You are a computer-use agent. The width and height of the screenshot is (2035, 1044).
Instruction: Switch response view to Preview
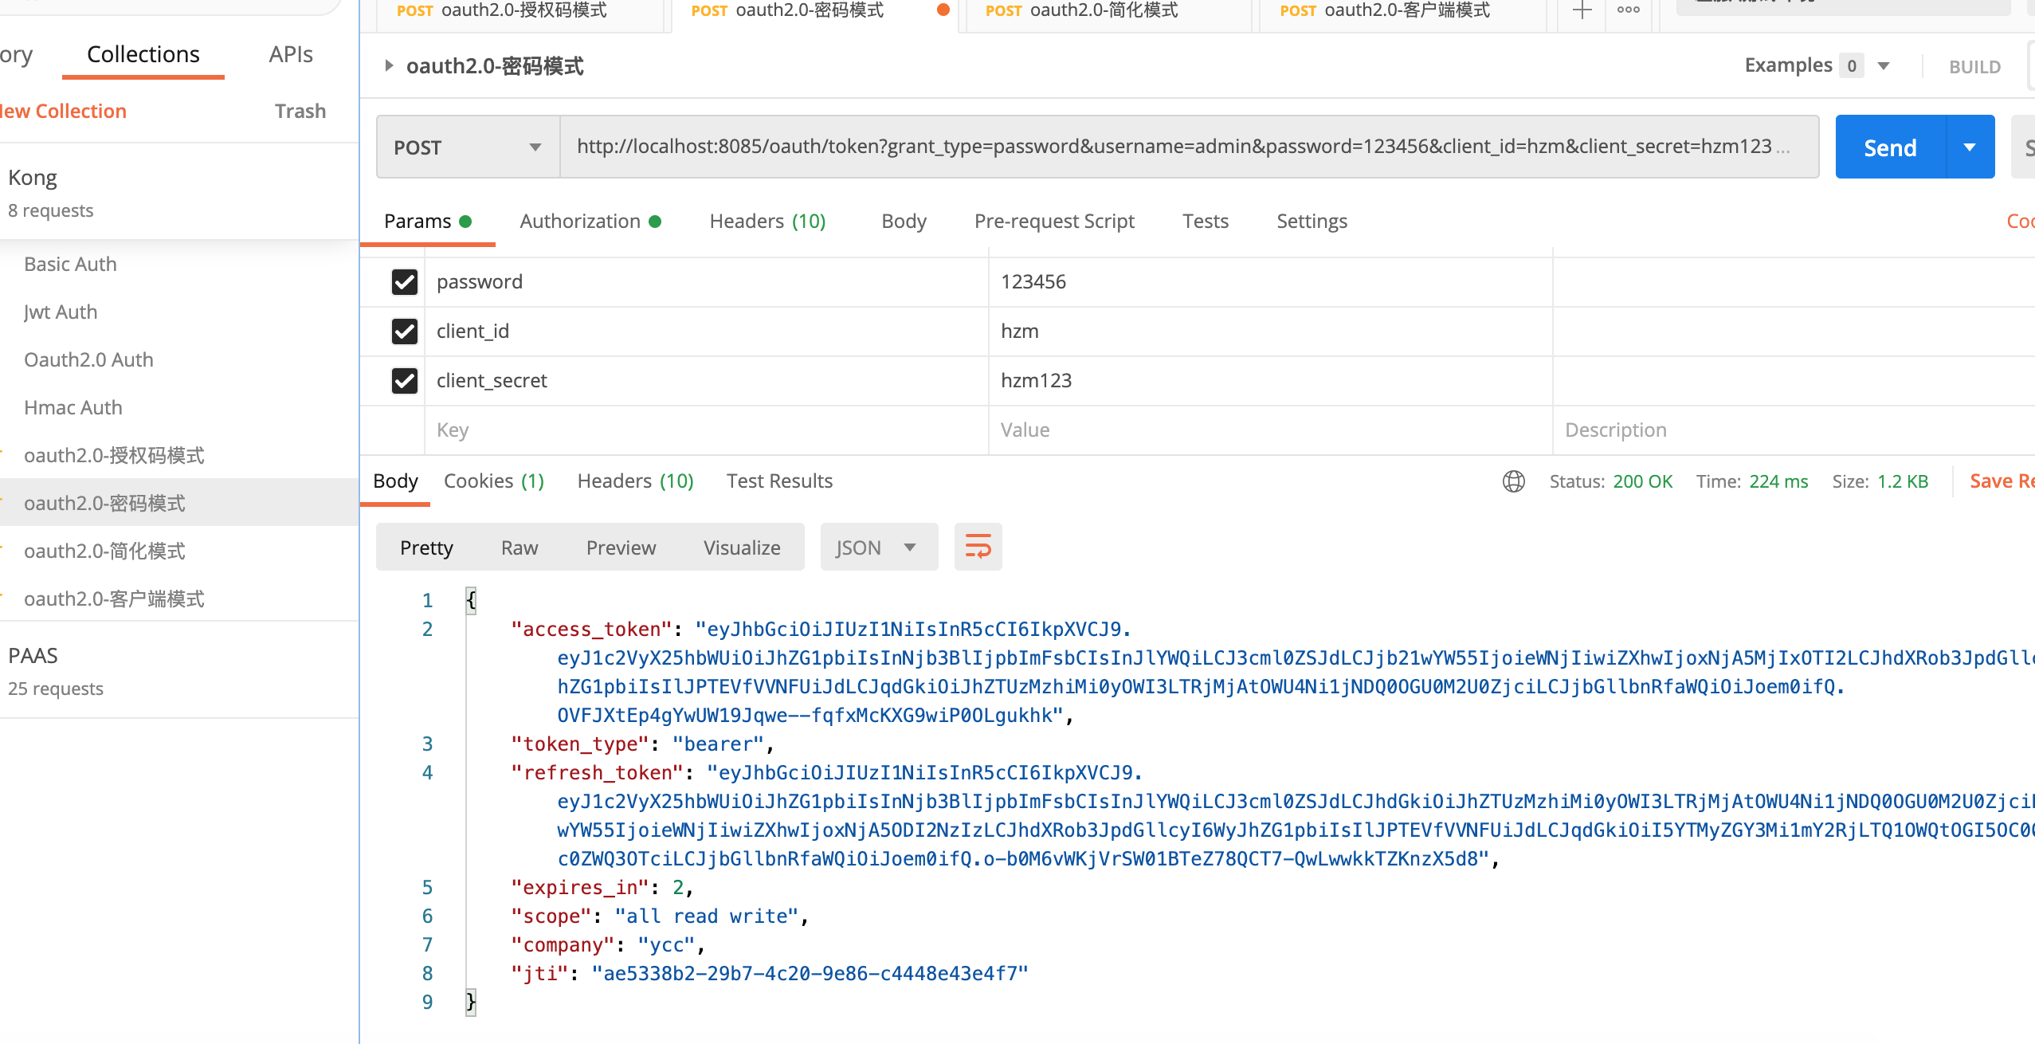pos(621,548)
